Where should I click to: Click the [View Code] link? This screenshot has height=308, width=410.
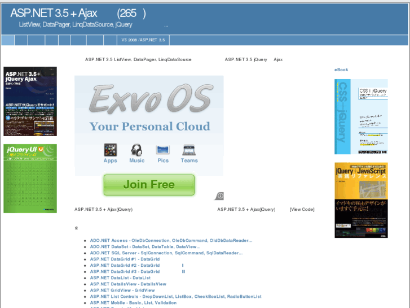pyautogui.click(x=302, y=209)
